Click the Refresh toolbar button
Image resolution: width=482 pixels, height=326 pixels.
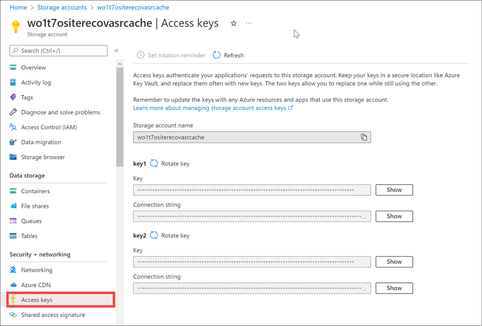228,55
